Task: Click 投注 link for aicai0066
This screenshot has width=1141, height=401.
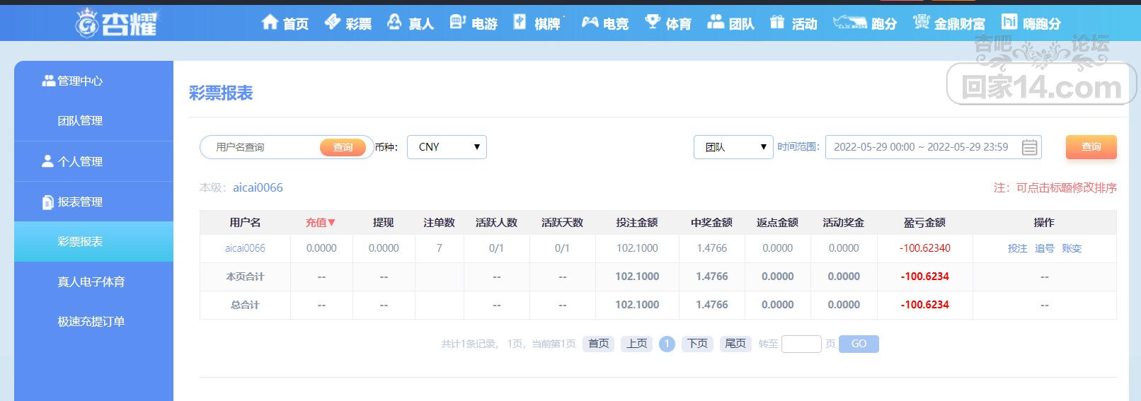Action: coord(1017,248)
